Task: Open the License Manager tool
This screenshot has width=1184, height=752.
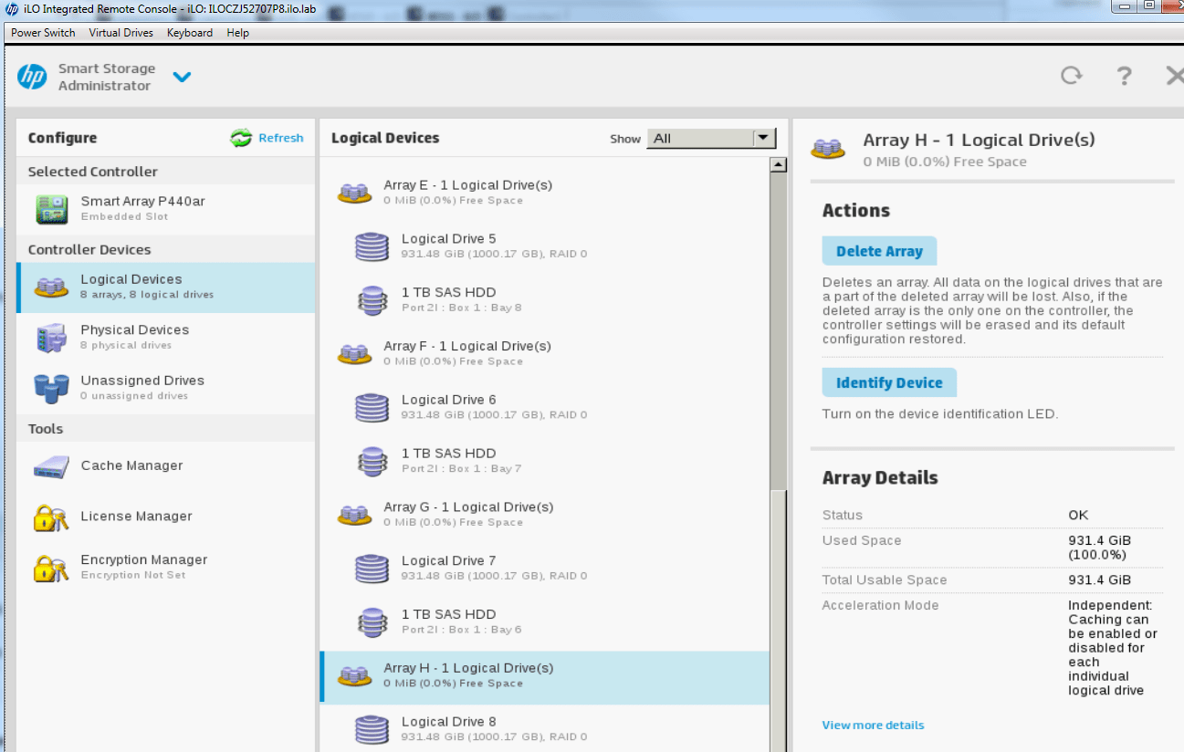Action: pyautogui.click(x=135, y=517)
